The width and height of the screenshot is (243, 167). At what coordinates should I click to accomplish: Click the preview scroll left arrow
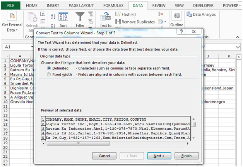(44, 143)
